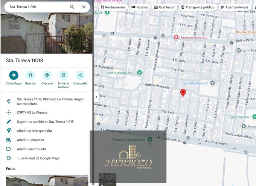Image resolution: width=256 pixels, height=186 pixels.
Task: Open the street view photo at top
Action: (x=46, y=33)
